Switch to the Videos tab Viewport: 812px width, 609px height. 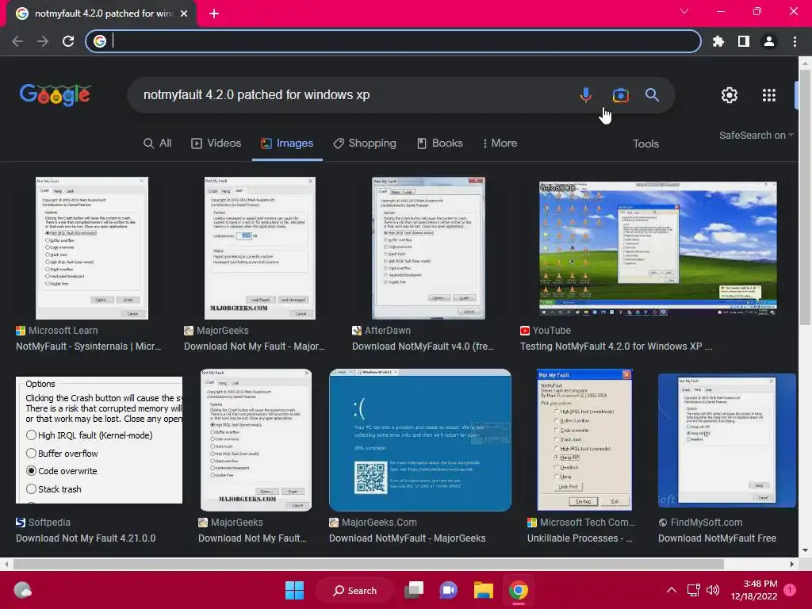tap(216, 144)
